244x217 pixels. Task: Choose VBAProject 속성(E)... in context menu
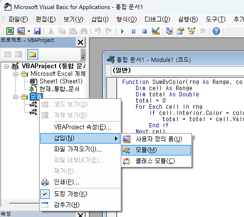point(80,127)
